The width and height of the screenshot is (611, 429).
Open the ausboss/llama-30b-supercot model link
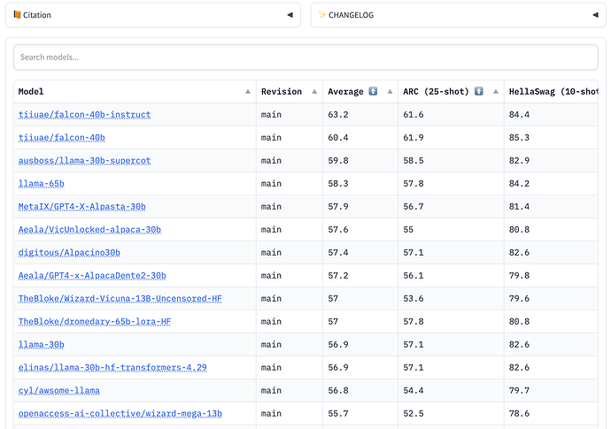[x=84, y=160]
